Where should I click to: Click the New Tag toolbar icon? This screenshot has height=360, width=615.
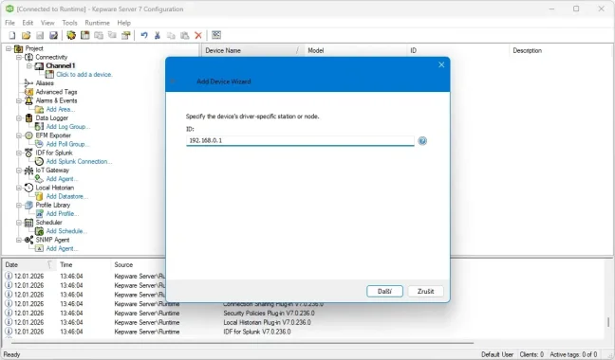[112, 35]
